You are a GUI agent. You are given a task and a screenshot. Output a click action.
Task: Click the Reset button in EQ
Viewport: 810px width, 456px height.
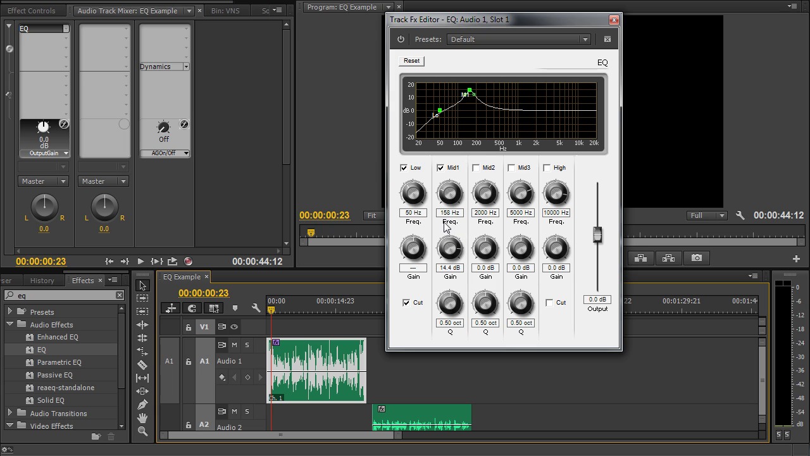pyautogui.click(x=411, y=61)
